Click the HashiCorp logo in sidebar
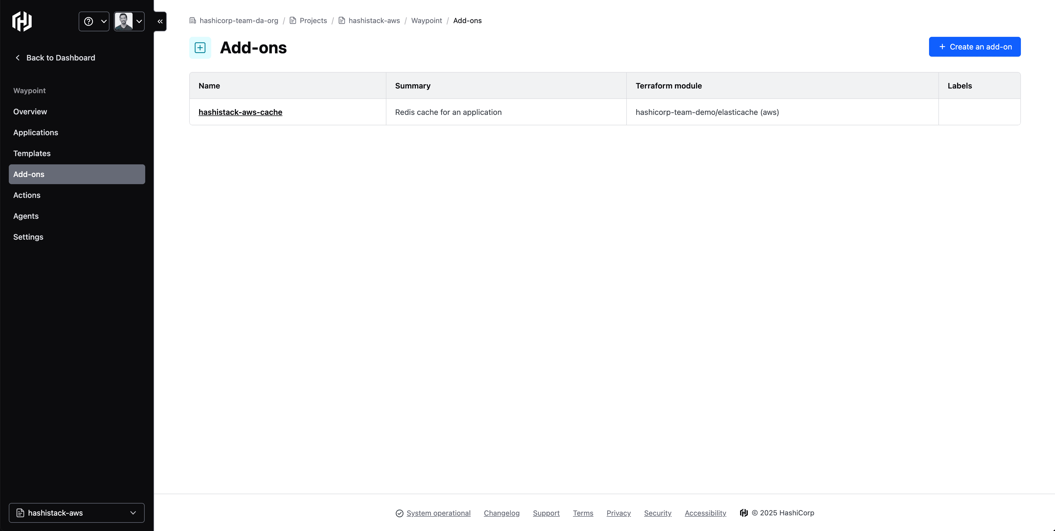1055x531 pixels. point(22,21)
